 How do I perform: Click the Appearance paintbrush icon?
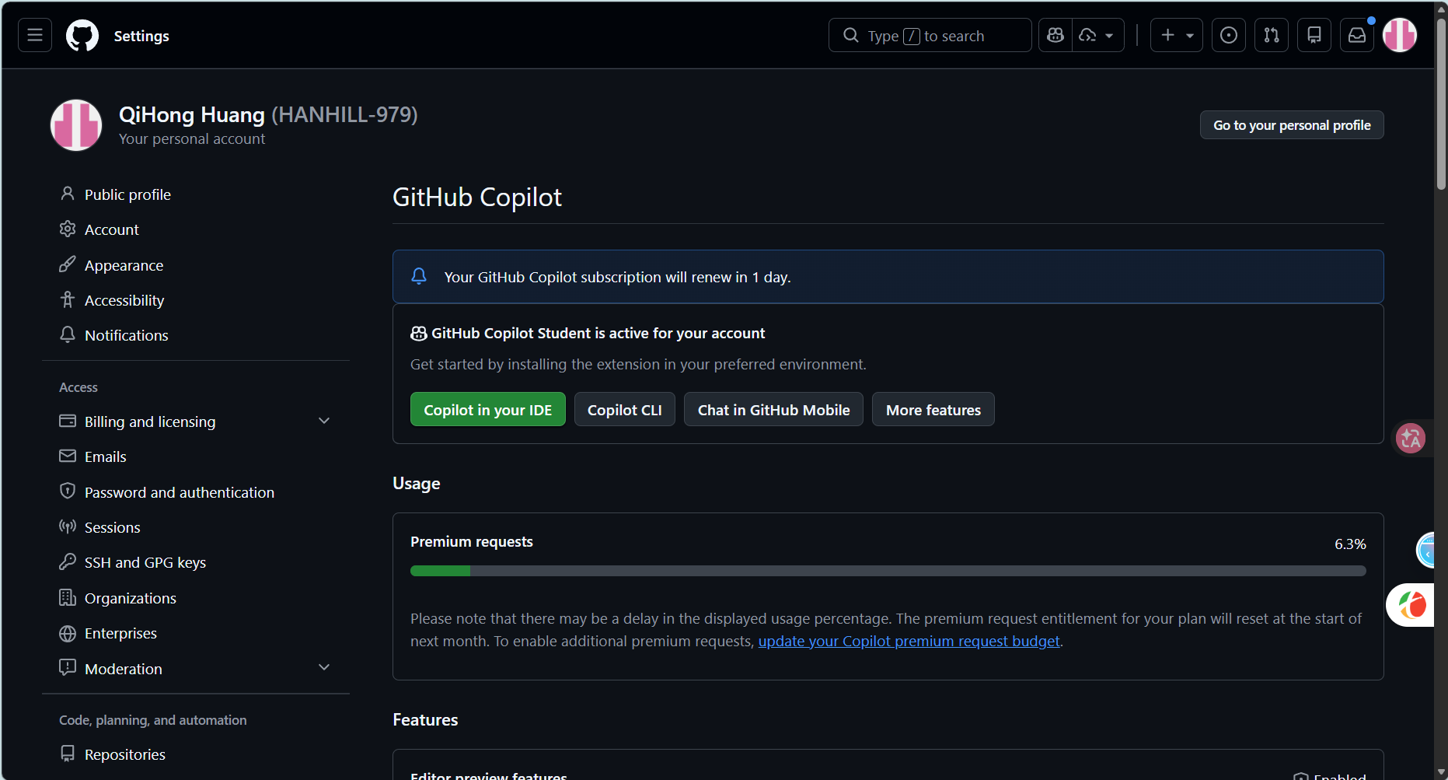[68, 264]
